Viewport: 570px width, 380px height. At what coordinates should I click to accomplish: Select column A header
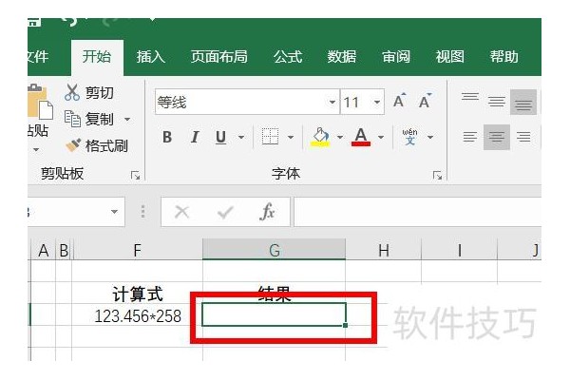(44, 250)
